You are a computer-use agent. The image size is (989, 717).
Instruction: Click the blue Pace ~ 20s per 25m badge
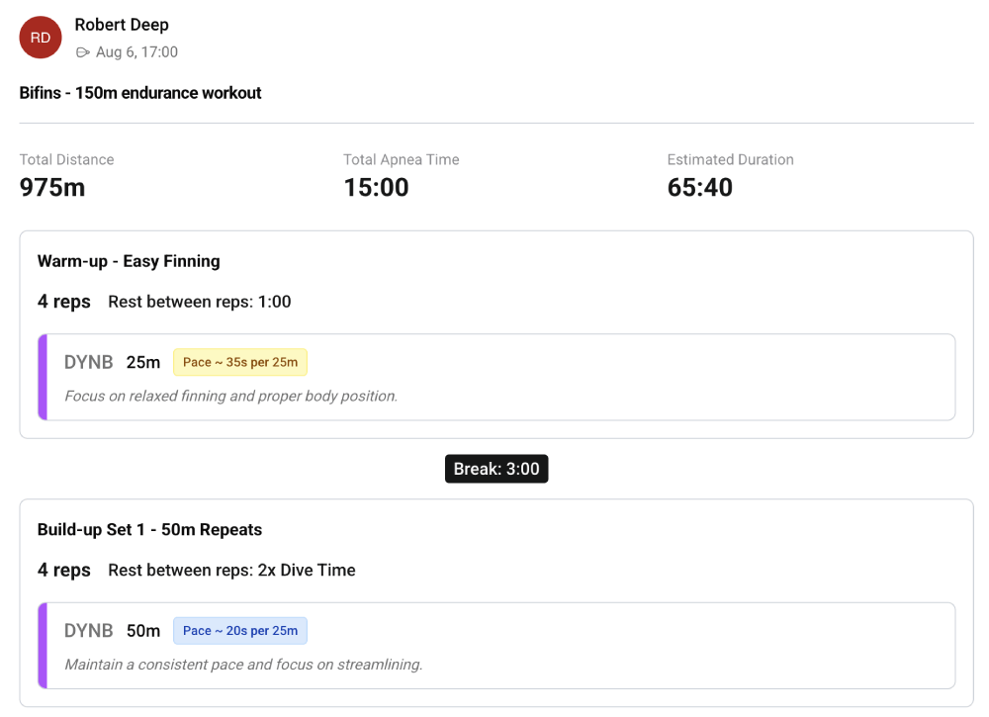240,631
